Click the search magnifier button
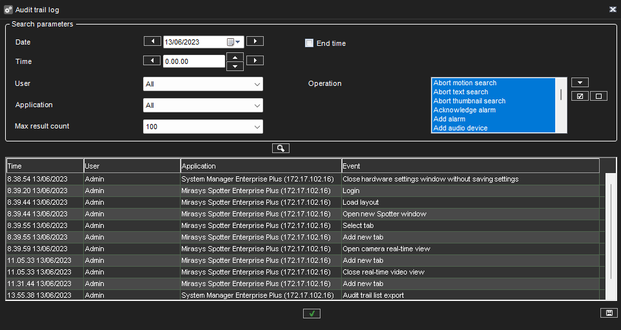 tap(281, 149)
